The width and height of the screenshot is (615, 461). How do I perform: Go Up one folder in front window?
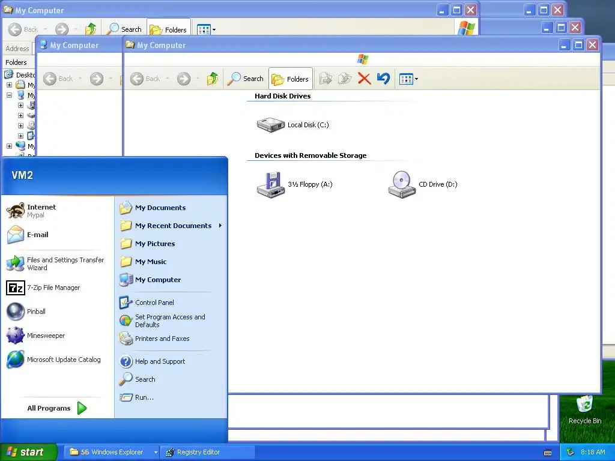coord(212,79)
